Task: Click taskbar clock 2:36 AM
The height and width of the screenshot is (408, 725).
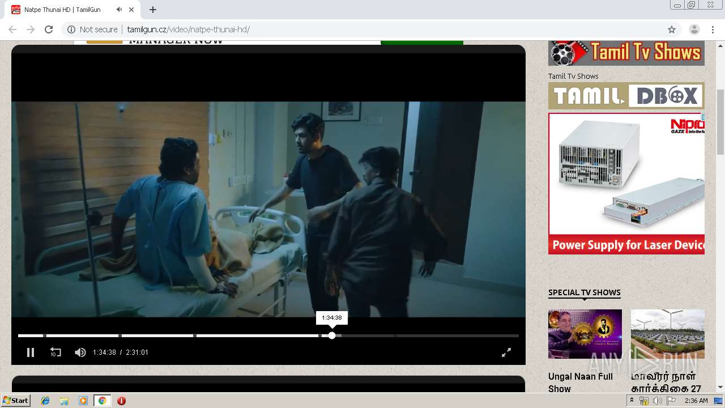Action: 696,401
